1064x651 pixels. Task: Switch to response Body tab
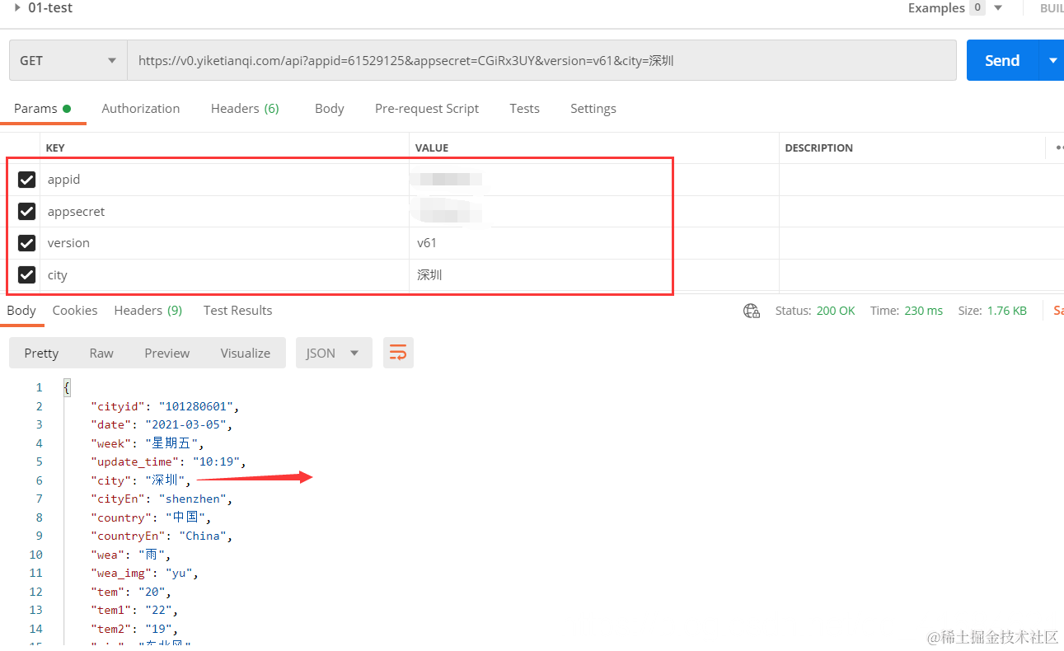coord(21,310)
